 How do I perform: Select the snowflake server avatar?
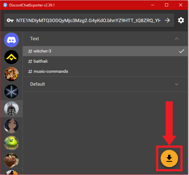[11, 91]
